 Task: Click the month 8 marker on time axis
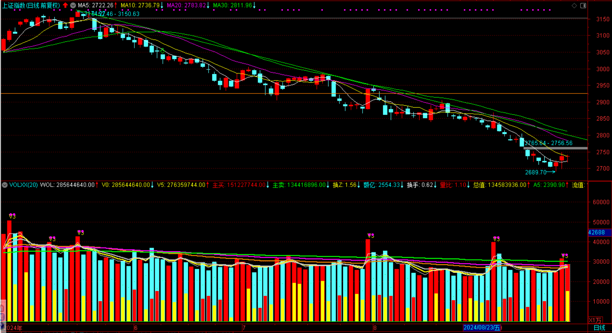click(x=375, y=328)
